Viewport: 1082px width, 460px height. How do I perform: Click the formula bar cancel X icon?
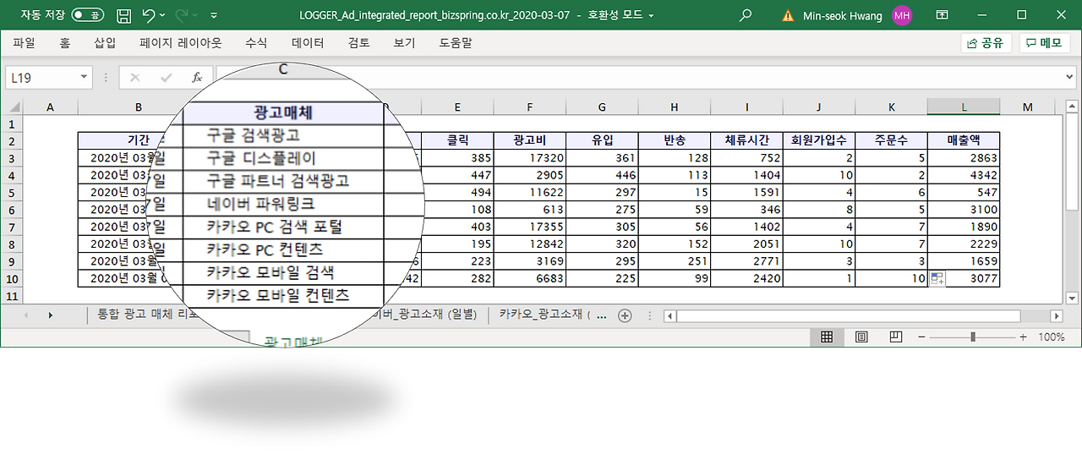coord(135,78)
